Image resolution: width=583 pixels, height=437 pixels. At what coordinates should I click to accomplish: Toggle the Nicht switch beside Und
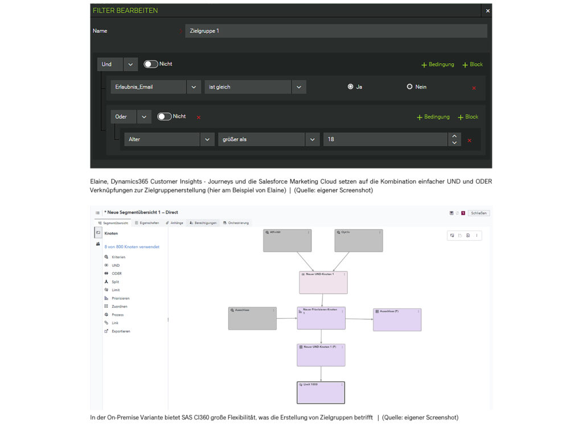pos(150,64)
